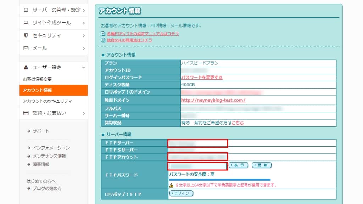Click the blurred FTPSサーバー value
This screenshot has width=363, height=204.
click(181, 150)
